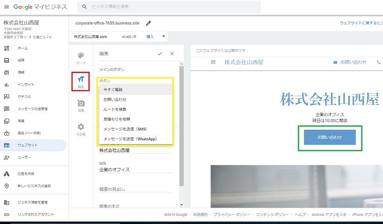Screen dimensions: 383x224
Task: Click the Google Ads 広告を作成 icon
Action: 7,174
